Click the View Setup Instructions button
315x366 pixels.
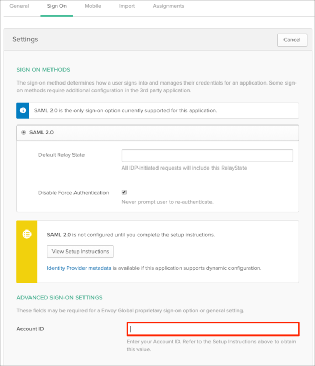(80, 252)
